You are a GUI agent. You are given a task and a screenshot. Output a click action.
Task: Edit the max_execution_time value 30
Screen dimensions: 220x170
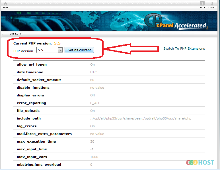92,141
